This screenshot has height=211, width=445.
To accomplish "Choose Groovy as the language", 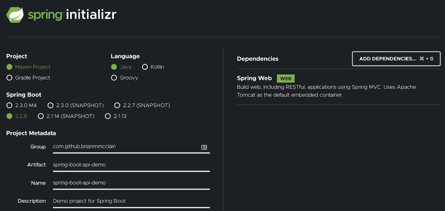I will [114, 78].
